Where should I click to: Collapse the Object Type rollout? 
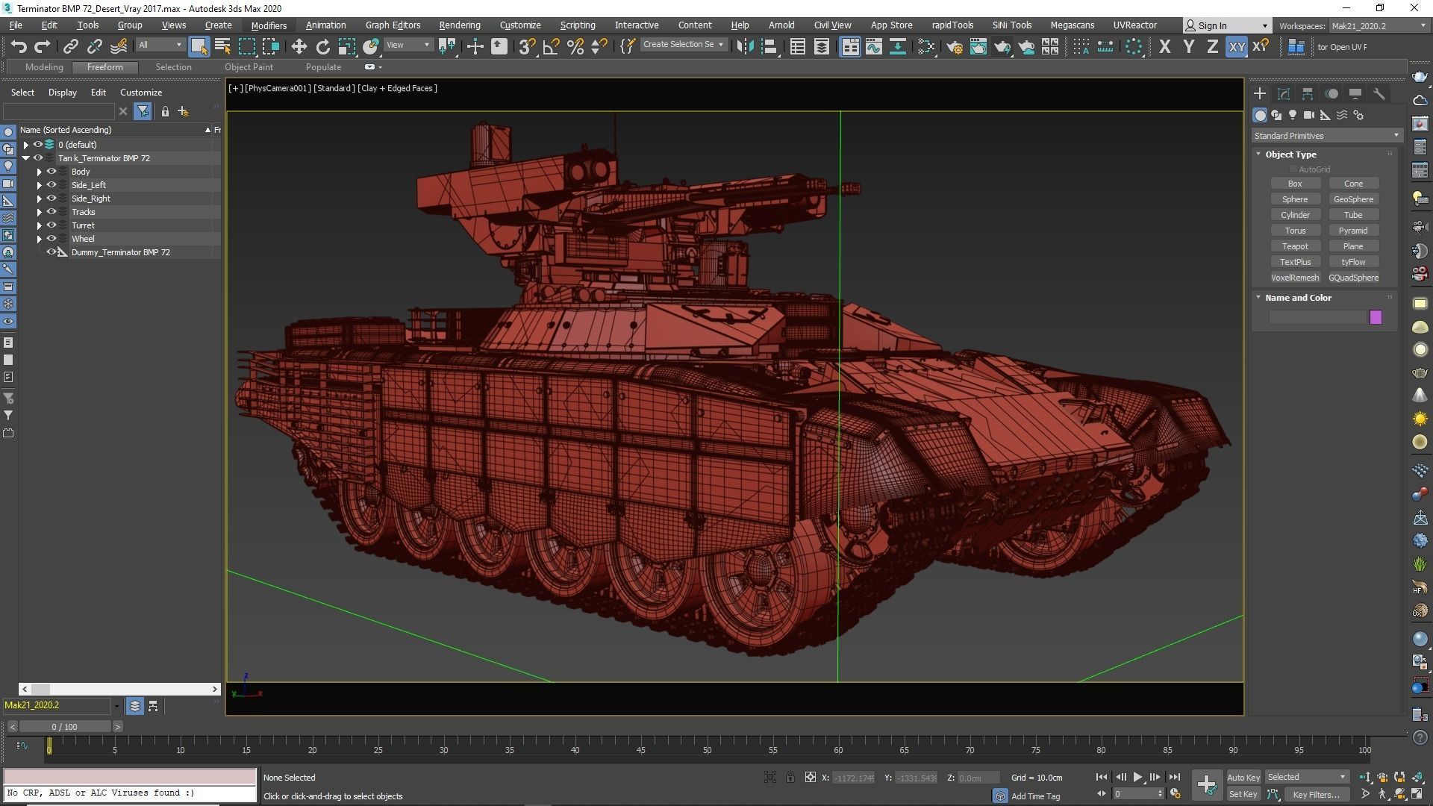click(x=1290, y=154)
